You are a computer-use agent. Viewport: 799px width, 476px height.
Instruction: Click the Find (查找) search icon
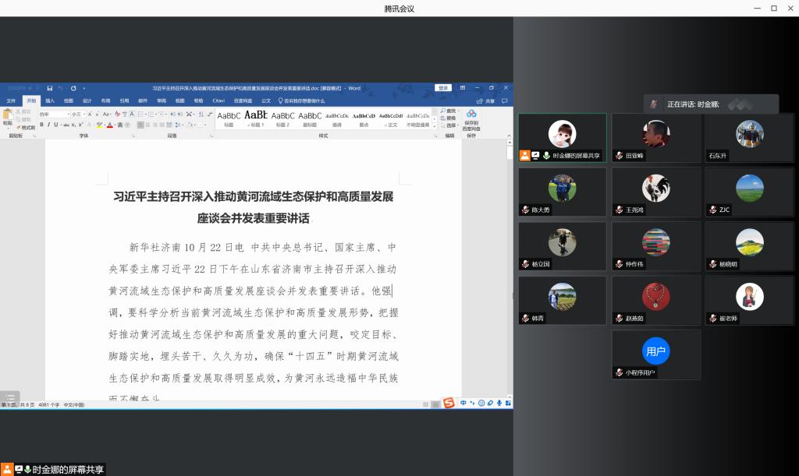click(450, 111)
